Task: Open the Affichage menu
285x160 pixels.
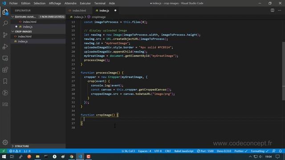Action: coord(55,3)
